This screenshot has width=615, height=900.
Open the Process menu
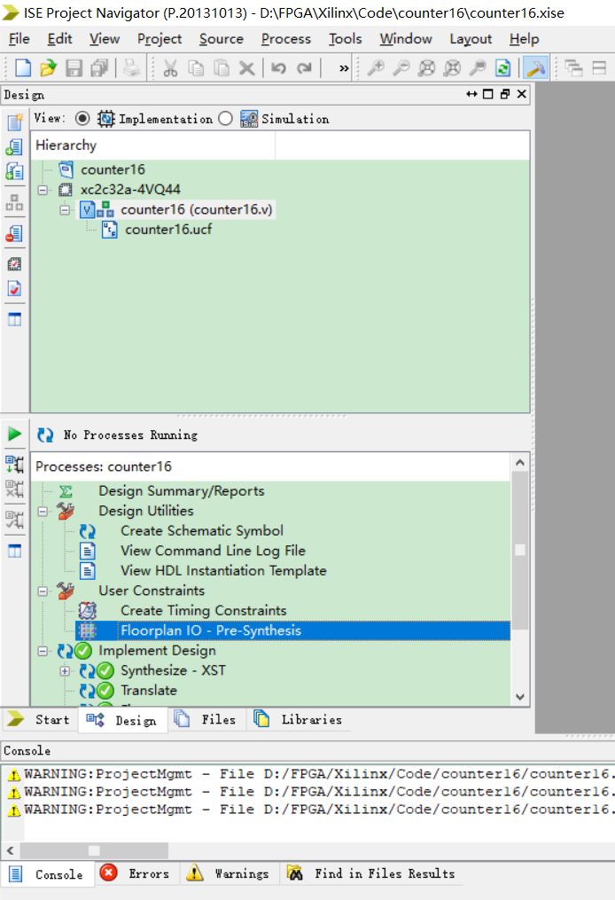click(286, 39)
